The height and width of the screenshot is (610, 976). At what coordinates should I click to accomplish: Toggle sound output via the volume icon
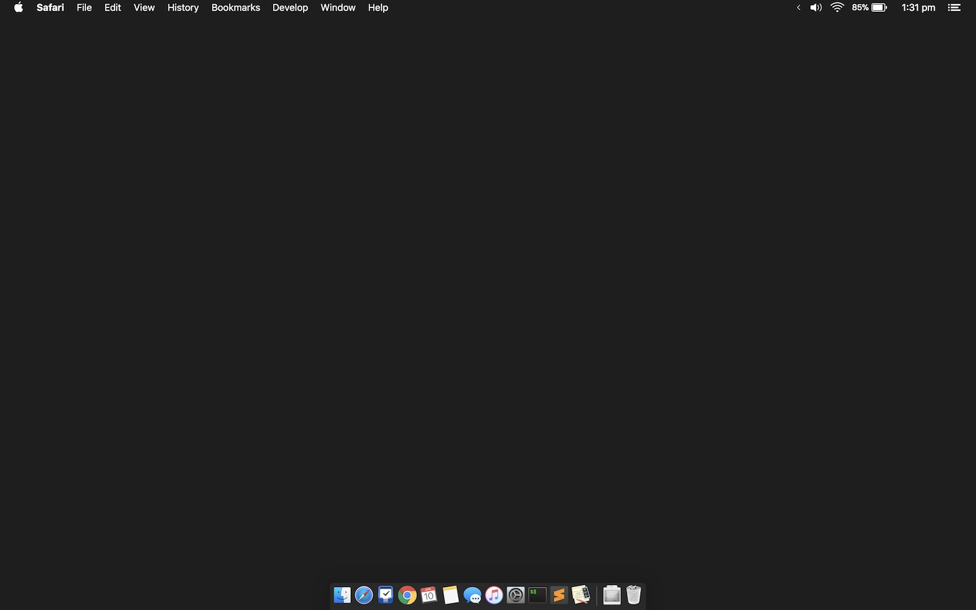(x=815, y=7)
